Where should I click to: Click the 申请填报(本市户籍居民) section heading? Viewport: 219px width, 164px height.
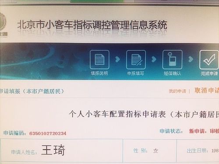32,91
